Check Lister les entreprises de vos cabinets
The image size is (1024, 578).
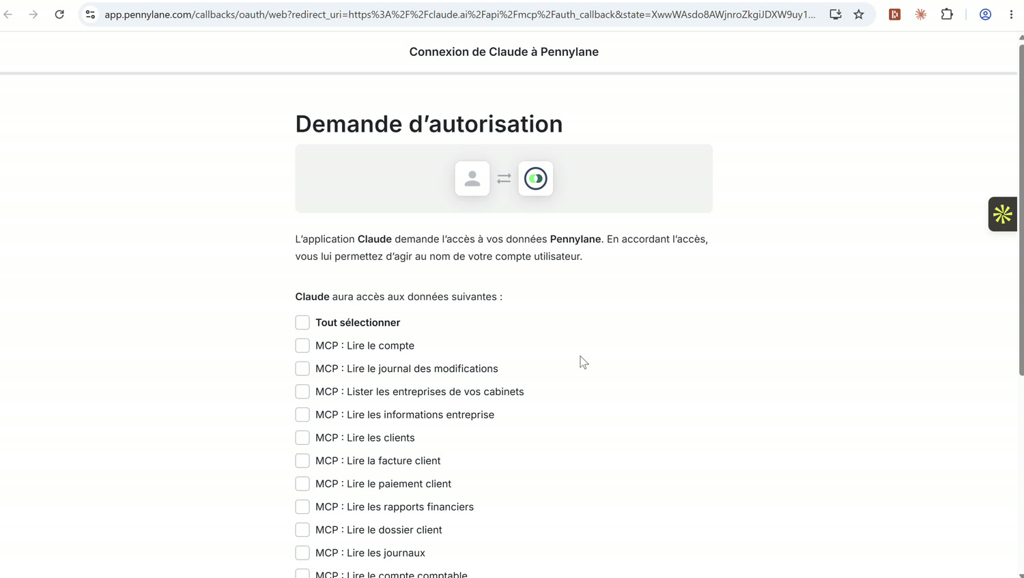pos(302,392)
